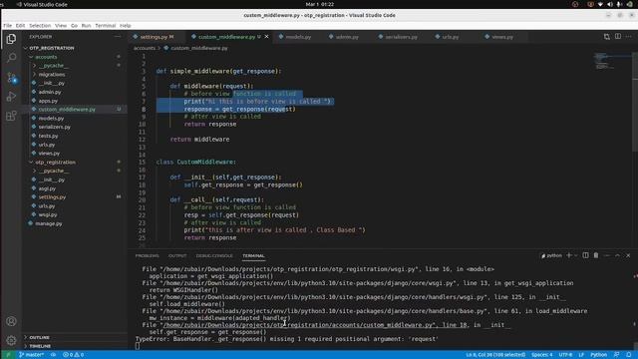The image size is (638, 359).
Task: Split the terminal panel
Action: coord(585,255)
